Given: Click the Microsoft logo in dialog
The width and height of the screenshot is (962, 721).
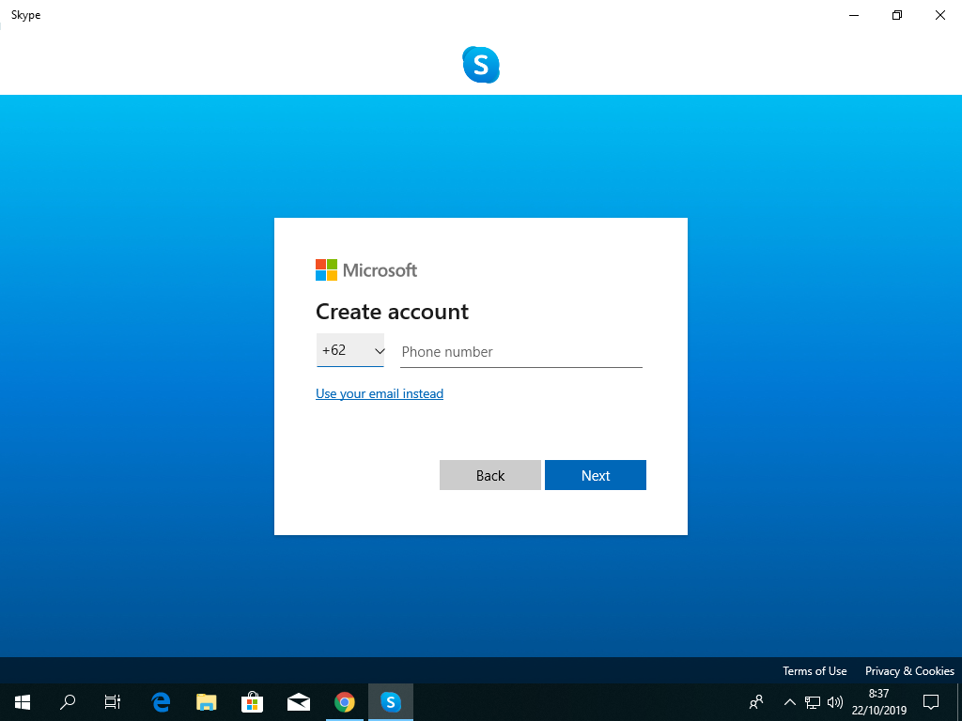Looking at the screenshot, I should pyautogui.click(x=366, y=269).
